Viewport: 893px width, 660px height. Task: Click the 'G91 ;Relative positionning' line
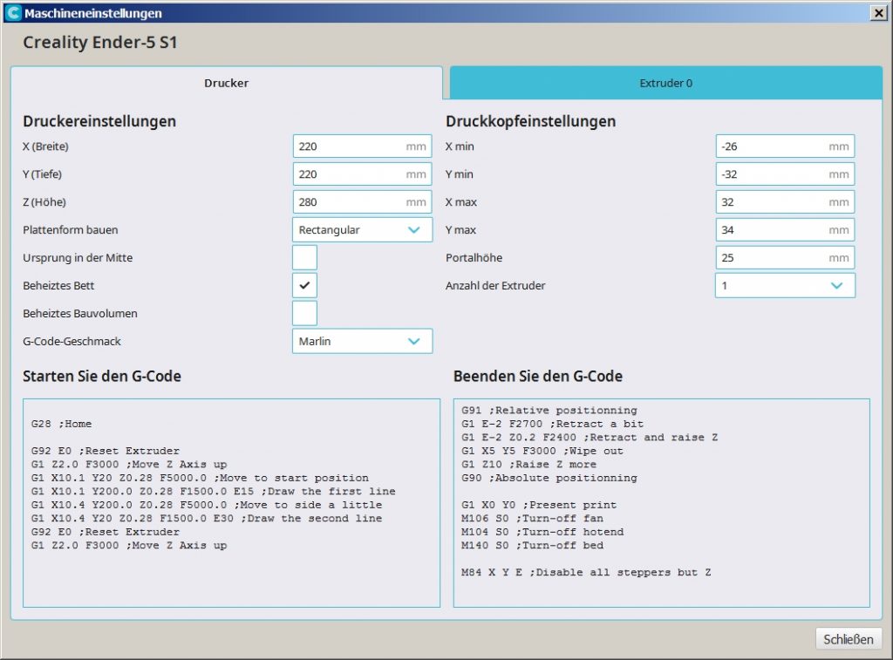(x=549, y=410)
